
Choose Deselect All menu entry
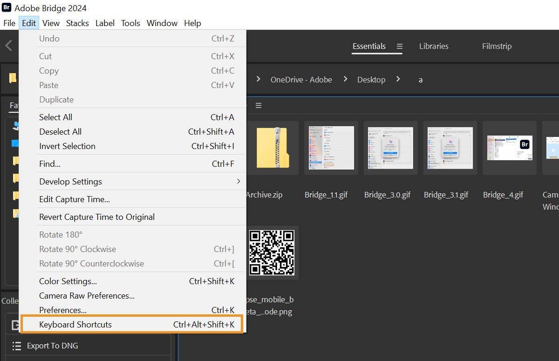[x=133, y=131]
